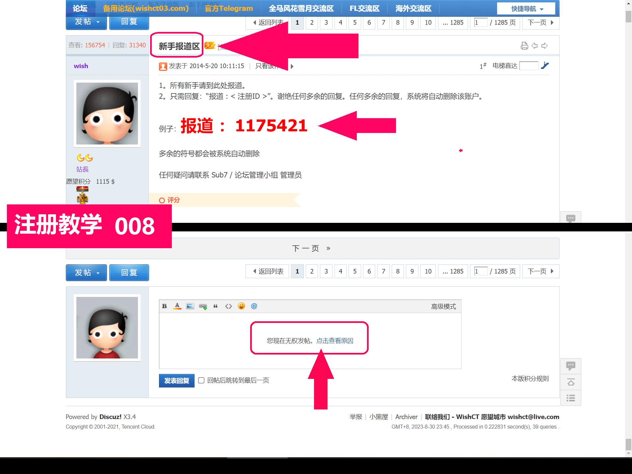Image resolution: width=632 pixels, height=474 pixels.
Task: Click the hot thread badge next to the title
Action: pos(210,46)
